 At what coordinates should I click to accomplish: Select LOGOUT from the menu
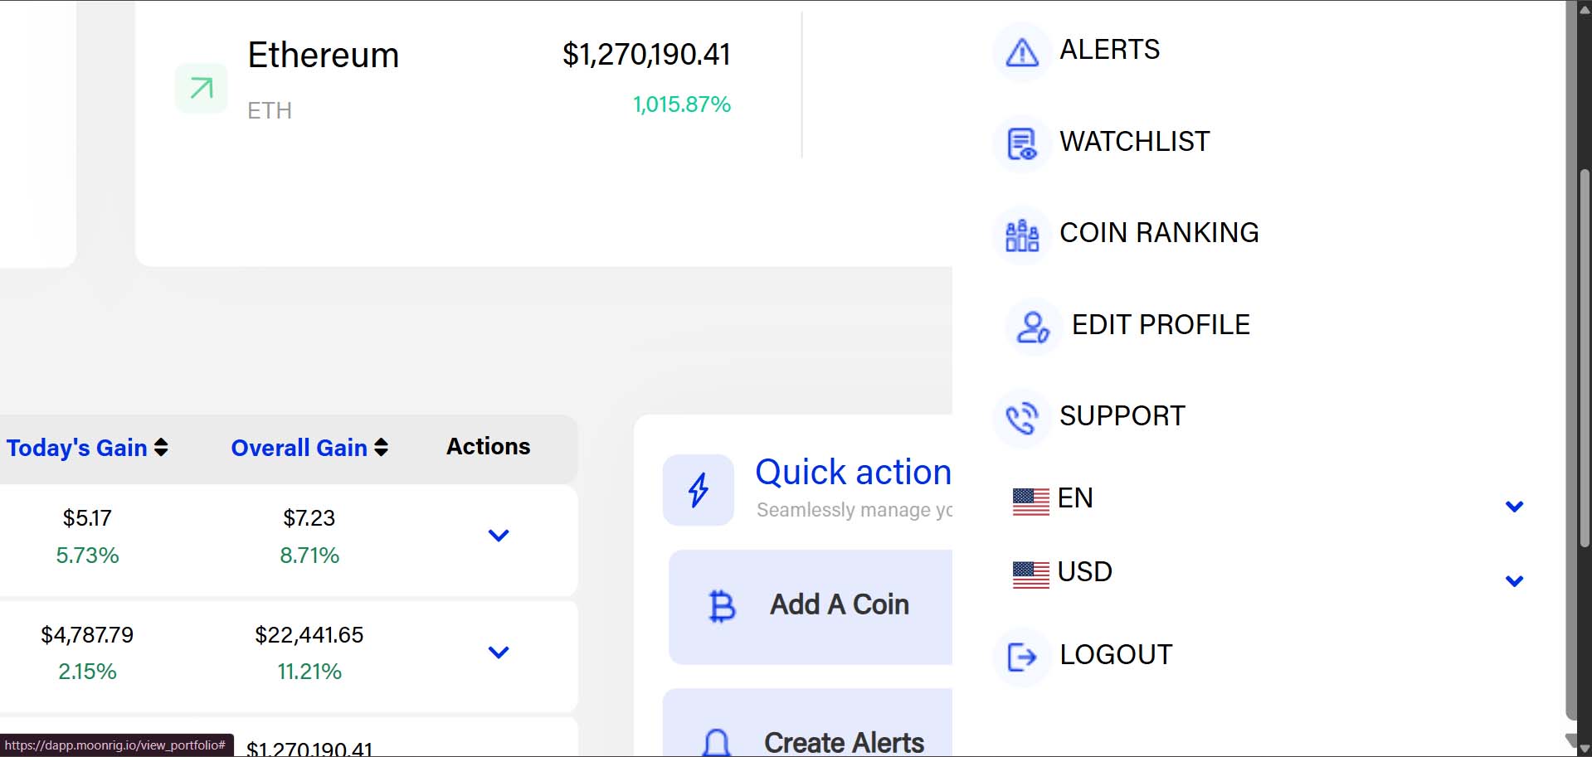[x=1116, y=655]
